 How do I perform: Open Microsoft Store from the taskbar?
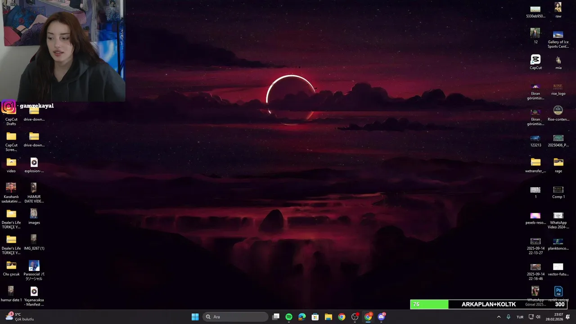pyautogui.click(x=315, y=317)
